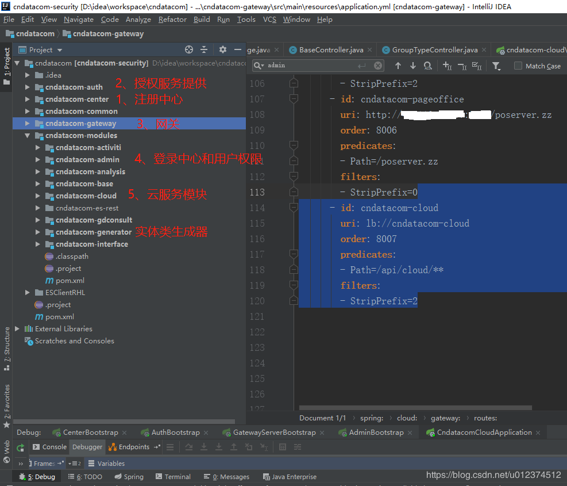Open the VCS menu
Image resolution: width=567 pixels, height=486 pixels.
point(269,19)
